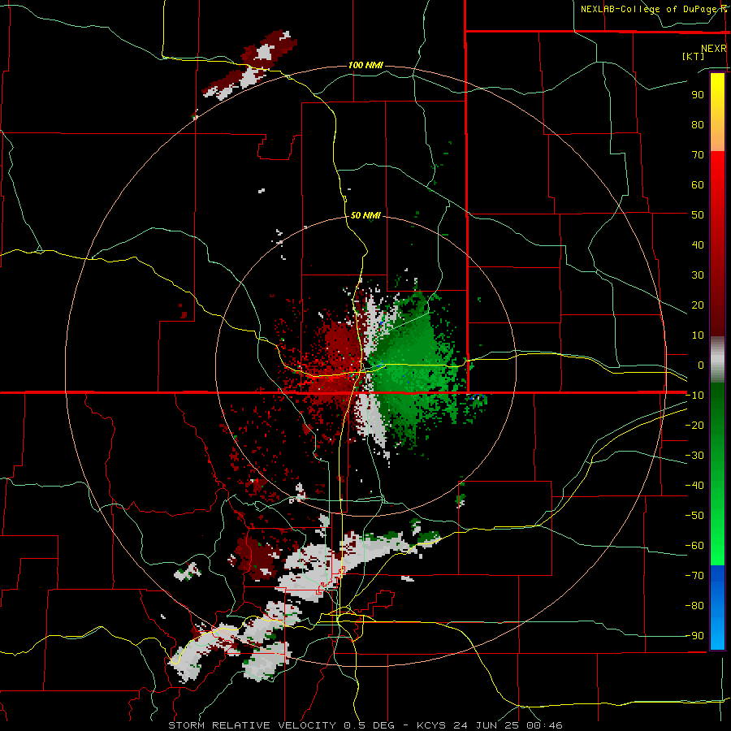Select the -90 value on velocity scale
The width and height of the screenshot is (731, 731).
694,636
